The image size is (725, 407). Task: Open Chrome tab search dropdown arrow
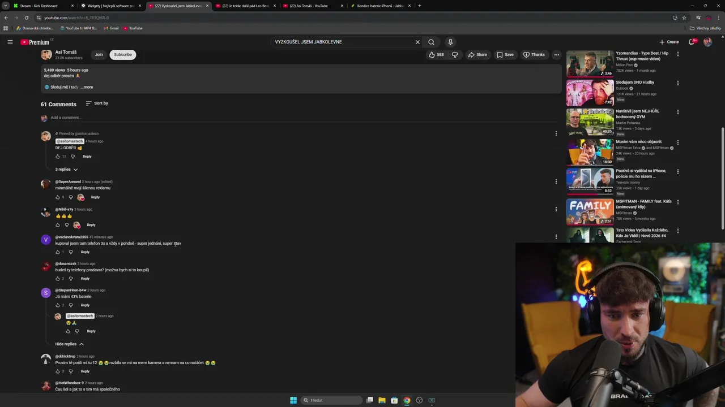(6, 6)
